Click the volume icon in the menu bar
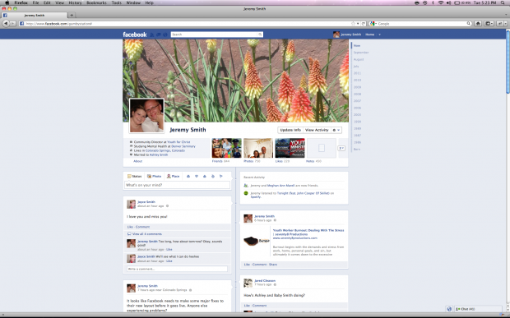510x318 pixels. (449, 2)
